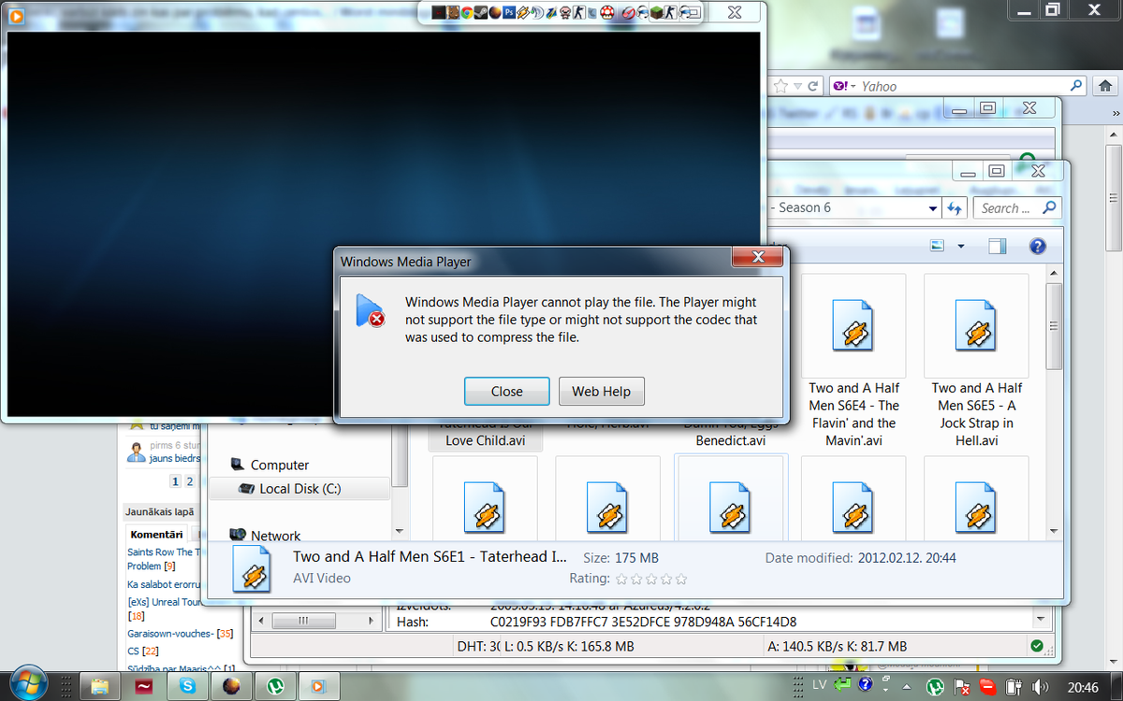This screenshot has height=701, width=1123.
Task: Open the help icon in system tray
Action: [x=866, y=686]
